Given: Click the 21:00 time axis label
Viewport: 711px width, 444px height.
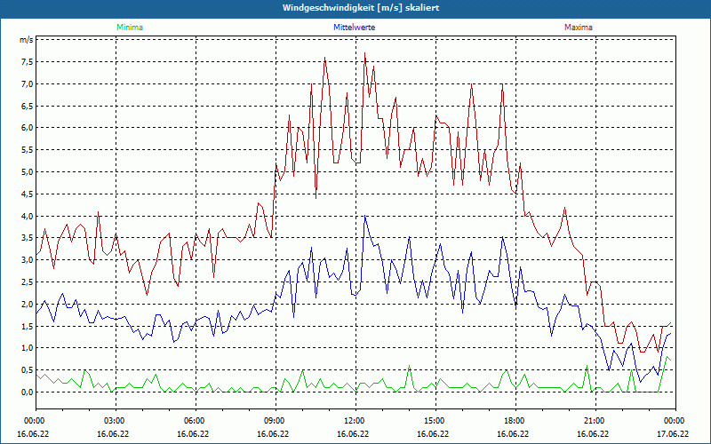Looking at the screenshot, I should 594,421.
